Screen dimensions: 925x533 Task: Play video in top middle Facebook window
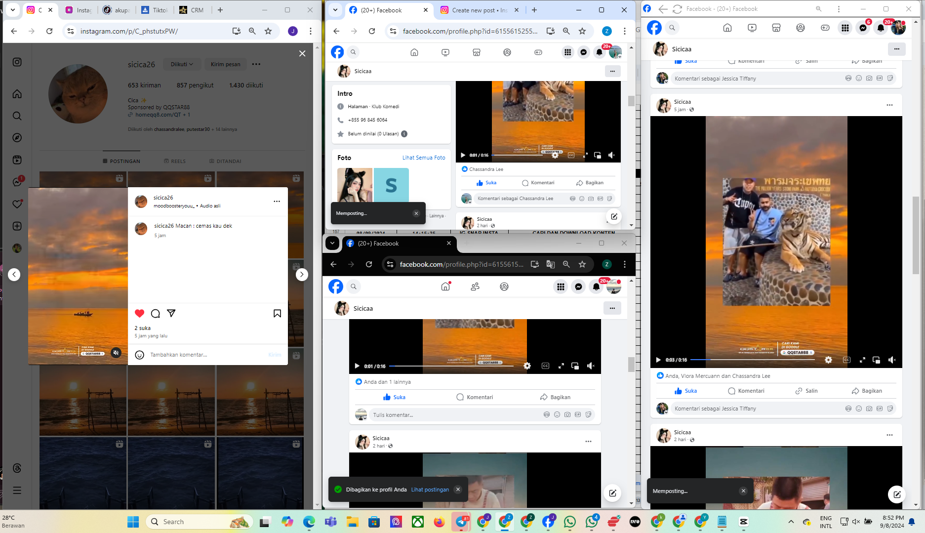tap(463, 155)
